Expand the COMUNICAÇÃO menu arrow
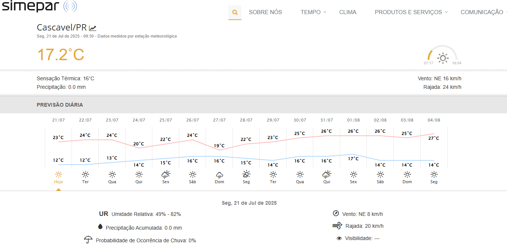Screen dimensions: 507x246 pyautogui.click(x=506, y=12)
